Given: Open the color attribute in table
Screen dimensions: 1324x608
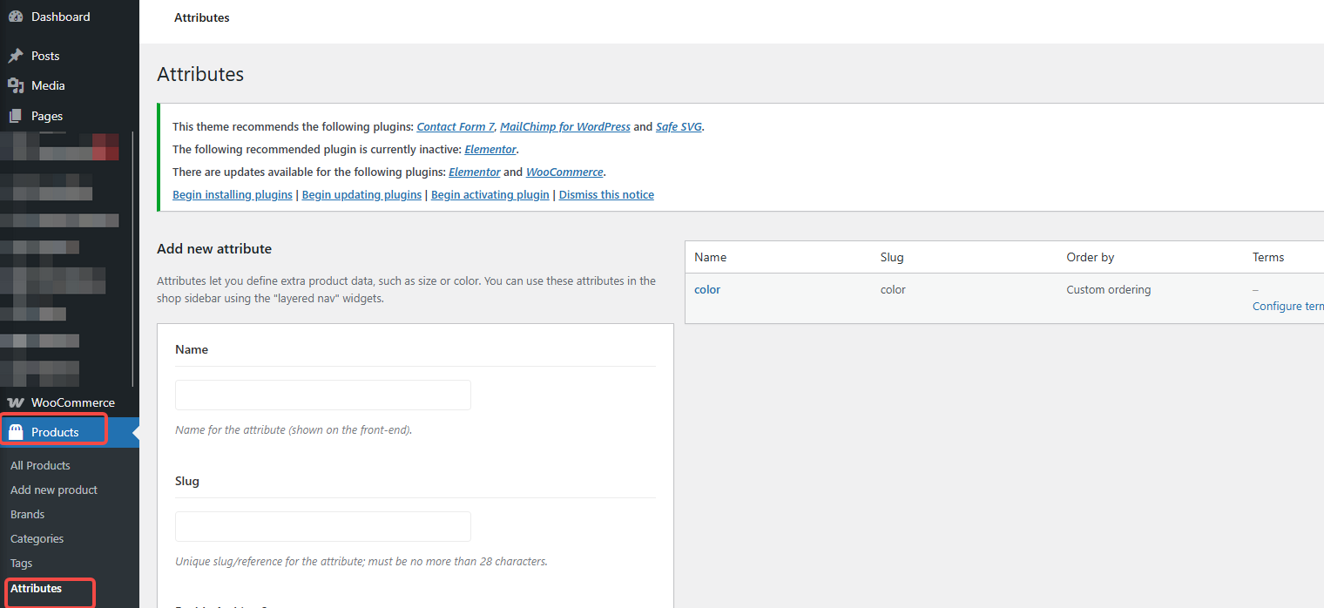Looking at the screenshot, I should 707,289.
